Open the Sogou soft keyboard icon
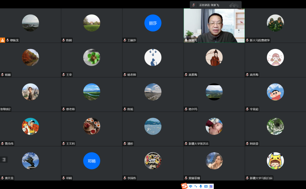Viewport: 306px width, 189px height. pos(206,186)
